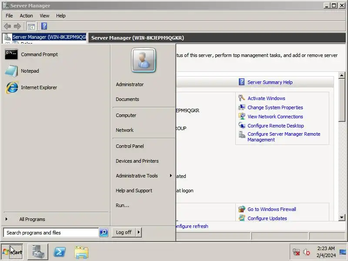
Task: Expand the All Programs arrow
Action: click(7, 219)
